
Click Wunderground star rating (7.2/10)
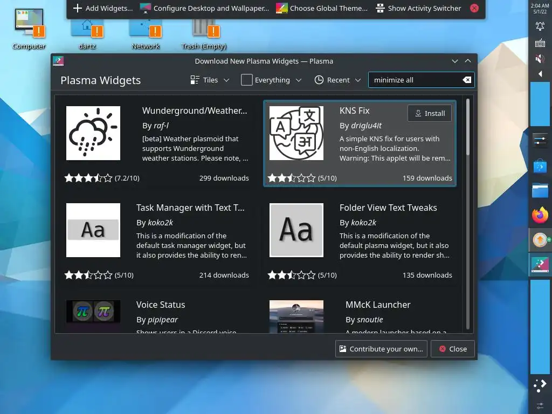[x=102, y=178]
